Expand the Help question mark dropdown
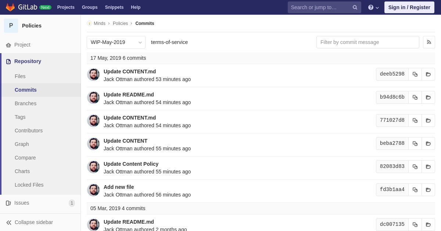Image resolution: width=441 pixels, height=231 pixels. (373, 7)
